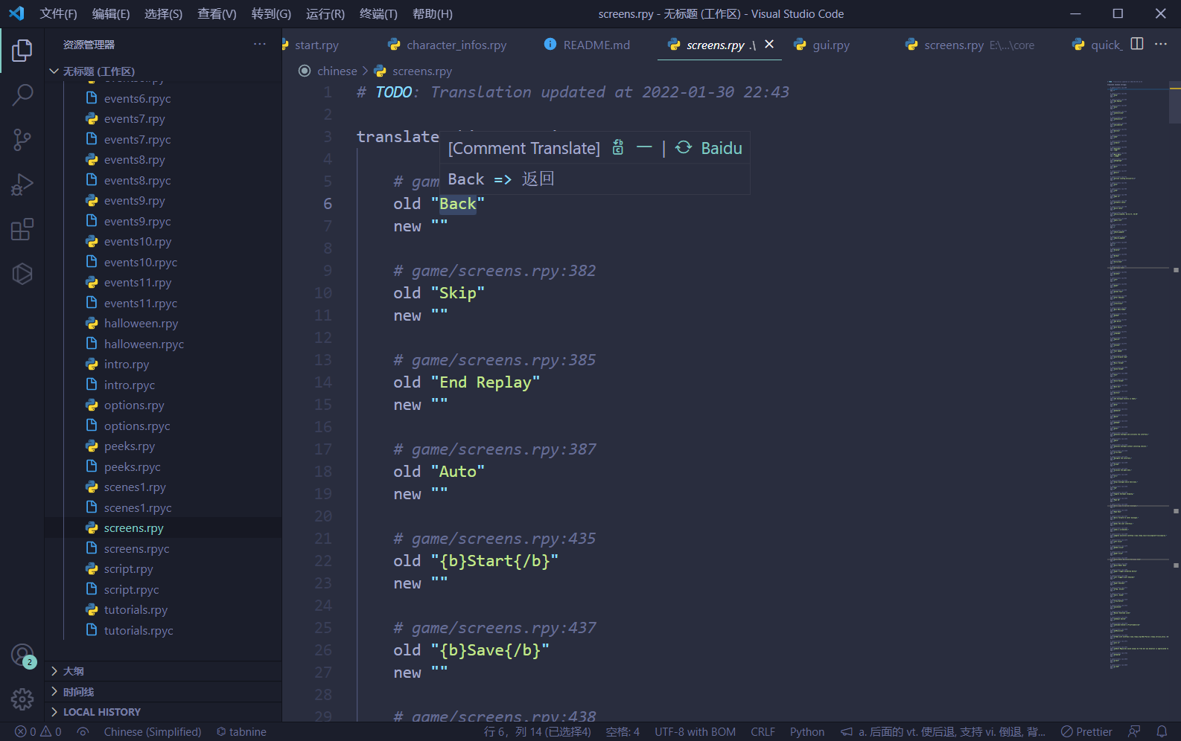Change encoding UTF-8 with BOM

click(695, 732)
